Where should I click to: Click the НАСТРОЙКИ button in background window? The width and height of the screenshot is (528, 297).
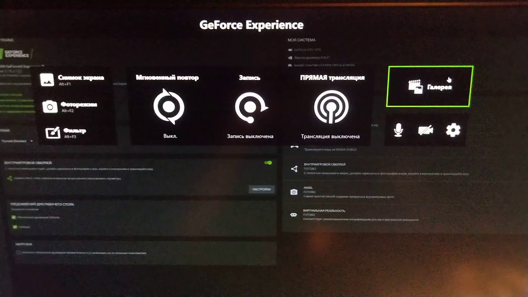(x=262, y=189)
